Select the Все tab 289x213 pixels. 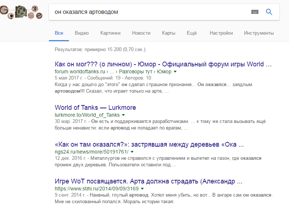(59, 33)
